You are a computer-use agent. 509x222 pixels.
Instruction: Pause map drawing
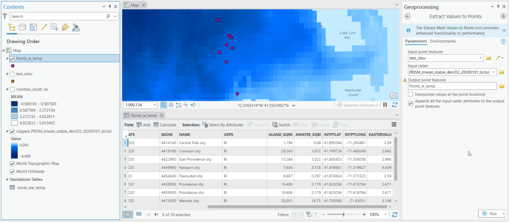point(386,105)
